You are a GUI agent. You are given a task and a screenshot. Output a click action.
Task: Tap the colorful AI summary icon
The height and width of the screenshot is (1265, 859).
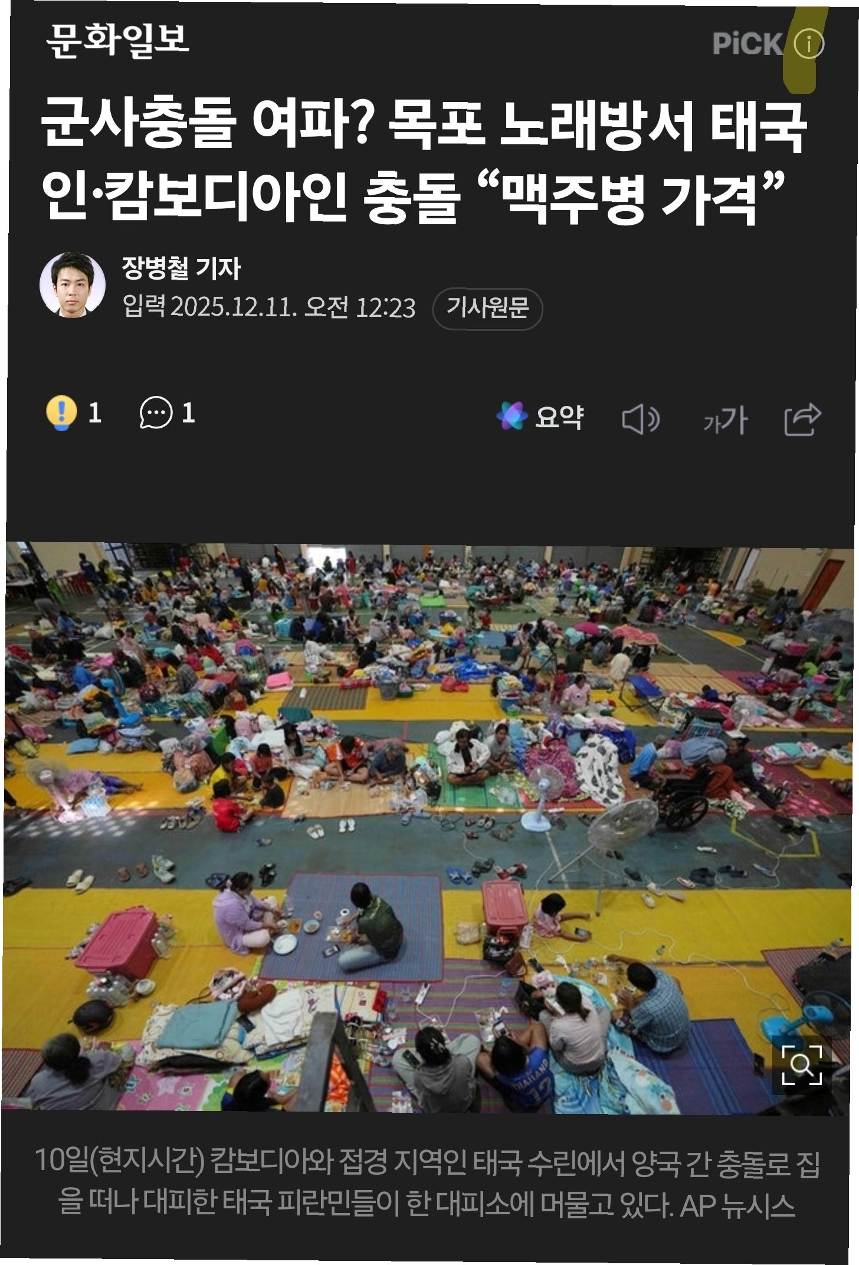click(x=512, y=416)
